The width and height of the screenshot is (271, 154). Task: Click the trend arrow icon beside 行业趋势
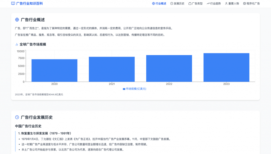click(208, 3)
